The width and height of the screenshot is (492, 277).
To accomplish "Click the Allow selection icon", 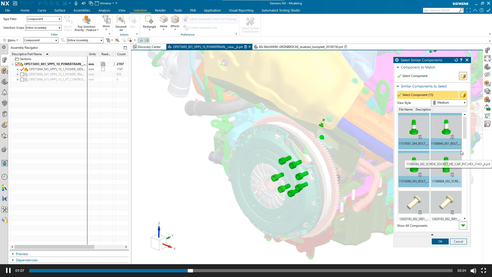I will 163,20.
